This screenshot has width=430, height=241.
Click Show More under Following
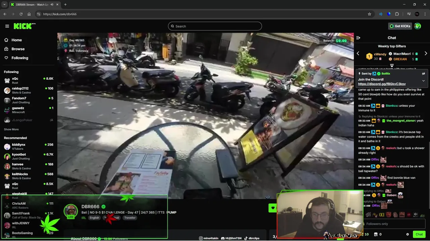tap(11, 130)
